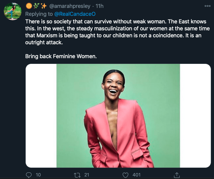Click the white margin left of the photo
Image resolution: width=214 pixels, height=179 pixels.
click(x=41, y=115)
